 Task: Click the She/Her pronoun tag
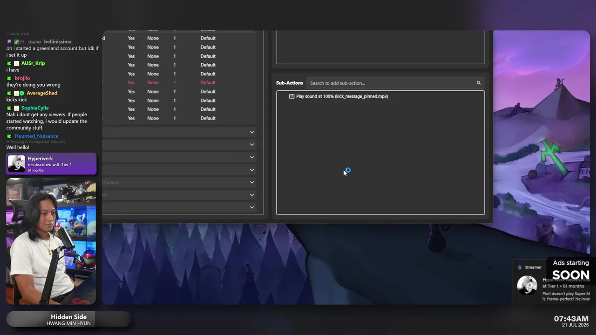point(34,42)
